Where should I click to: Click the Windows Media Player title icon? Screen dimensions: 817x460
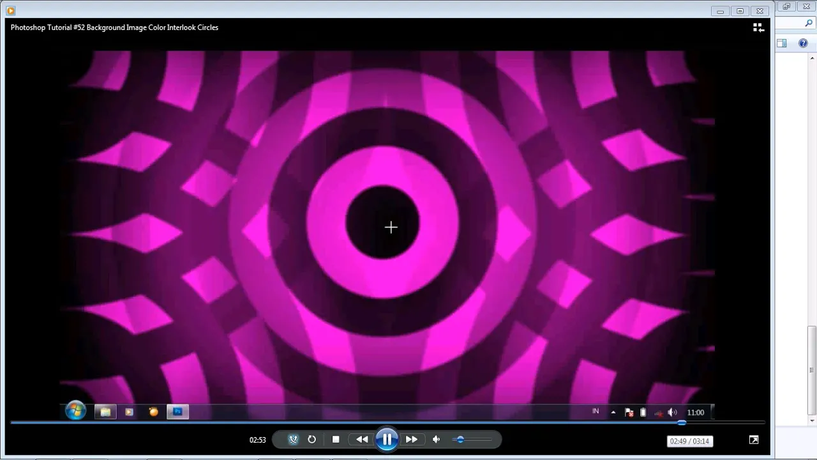click(10, 11)
